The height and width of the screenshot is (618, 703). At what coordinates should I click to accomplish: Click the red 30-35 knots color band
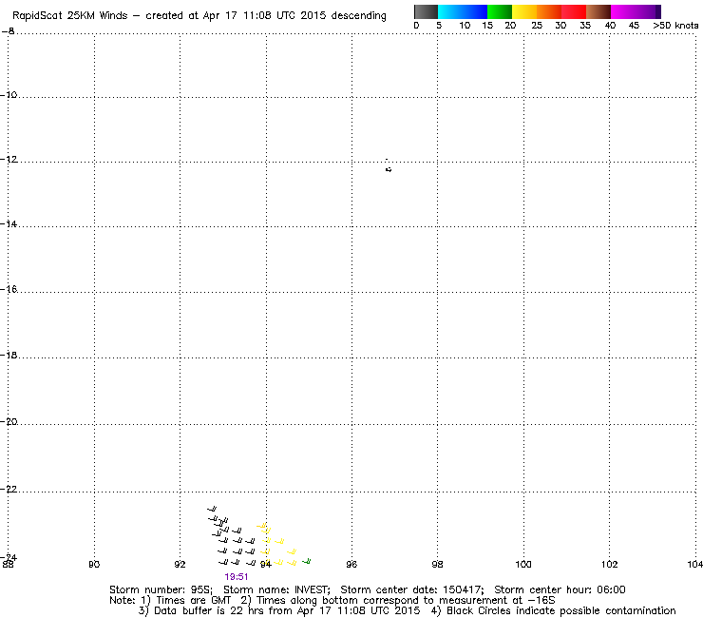574,11
